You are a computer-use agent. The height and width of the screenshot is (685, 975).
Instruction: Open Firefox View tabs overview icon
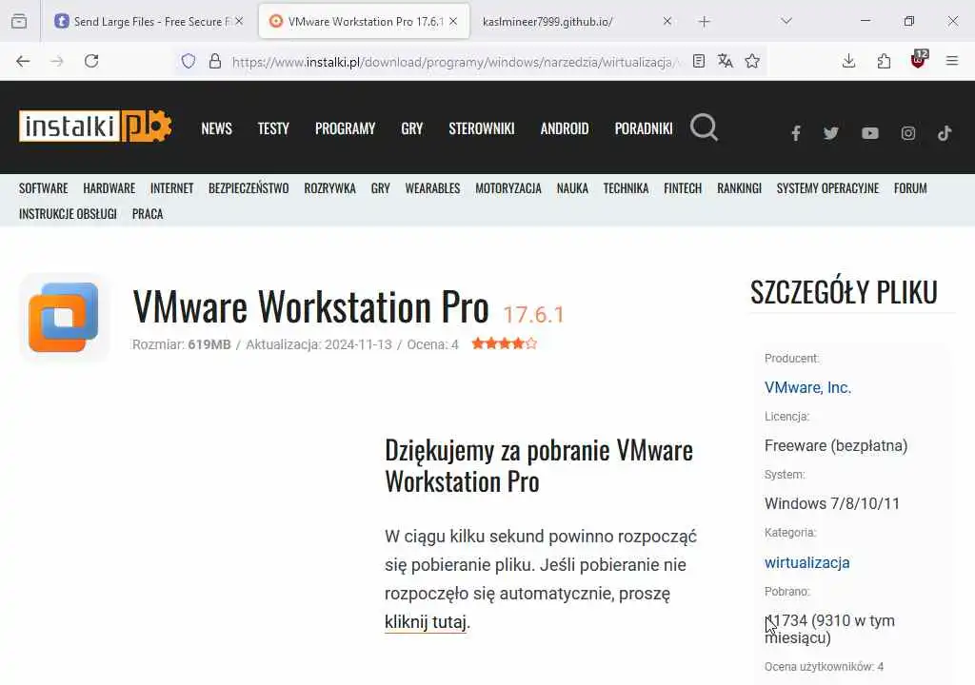tap(19, 21)
